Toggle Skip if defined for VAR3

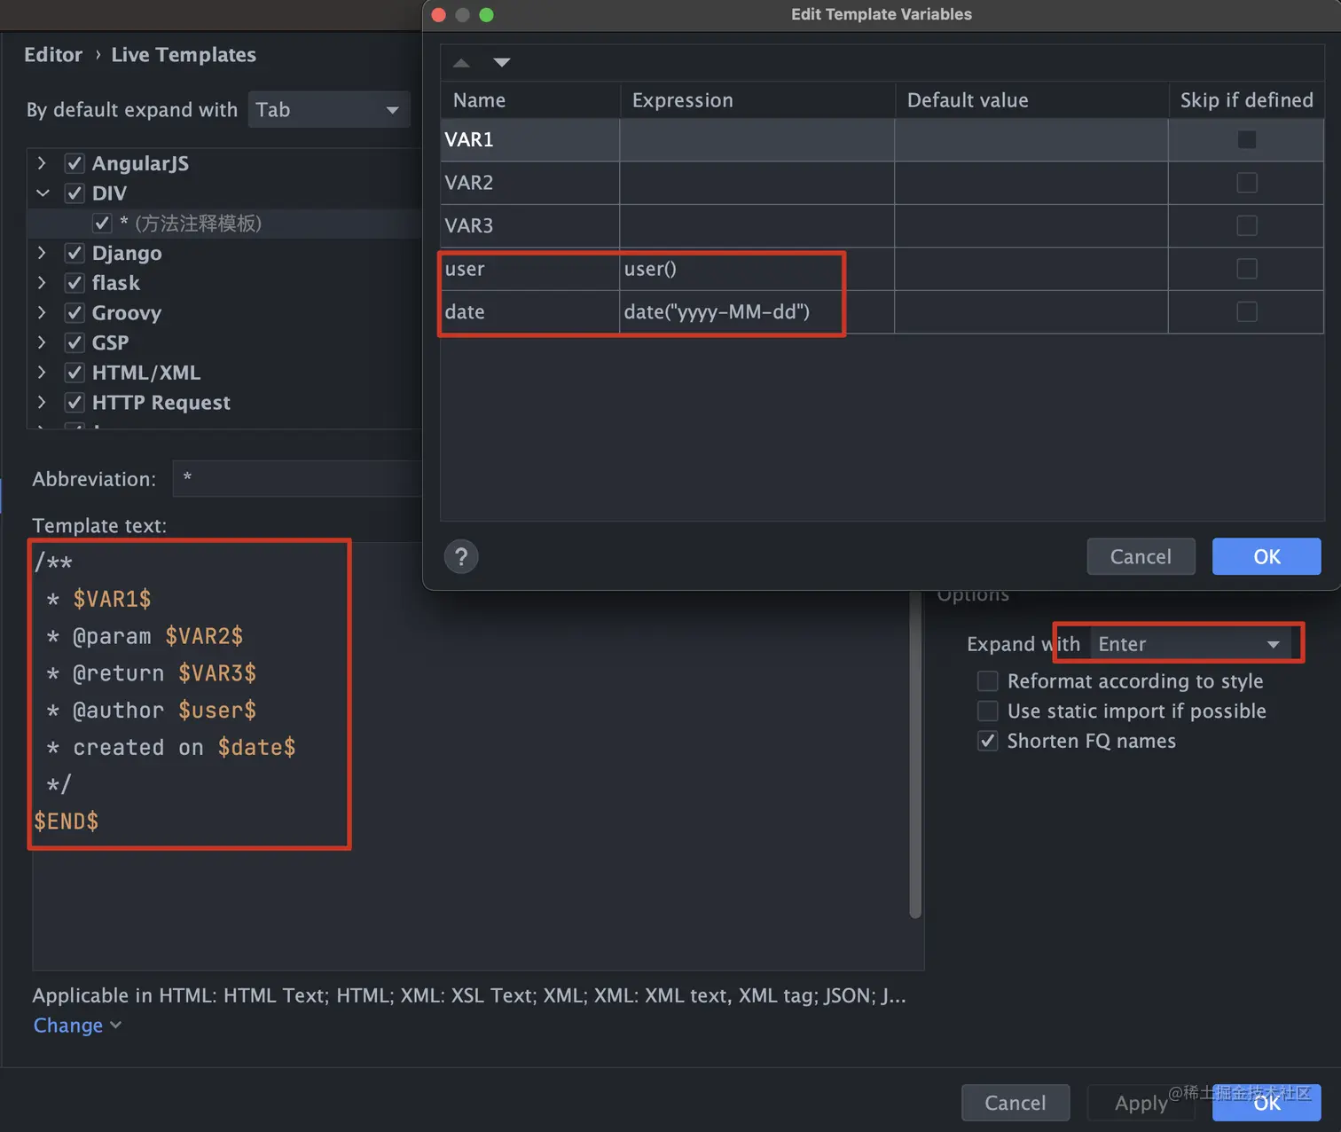tap(1246, 225)
